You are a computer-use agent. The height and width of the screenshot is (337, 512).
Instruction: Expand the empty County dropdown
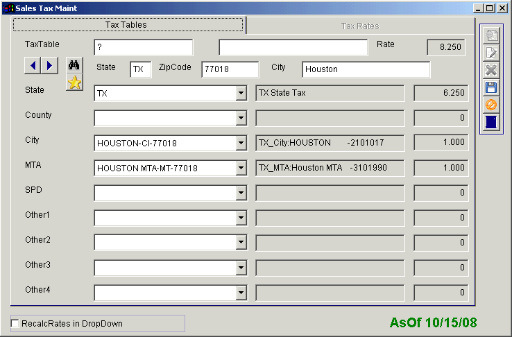[x=241, y=119]
